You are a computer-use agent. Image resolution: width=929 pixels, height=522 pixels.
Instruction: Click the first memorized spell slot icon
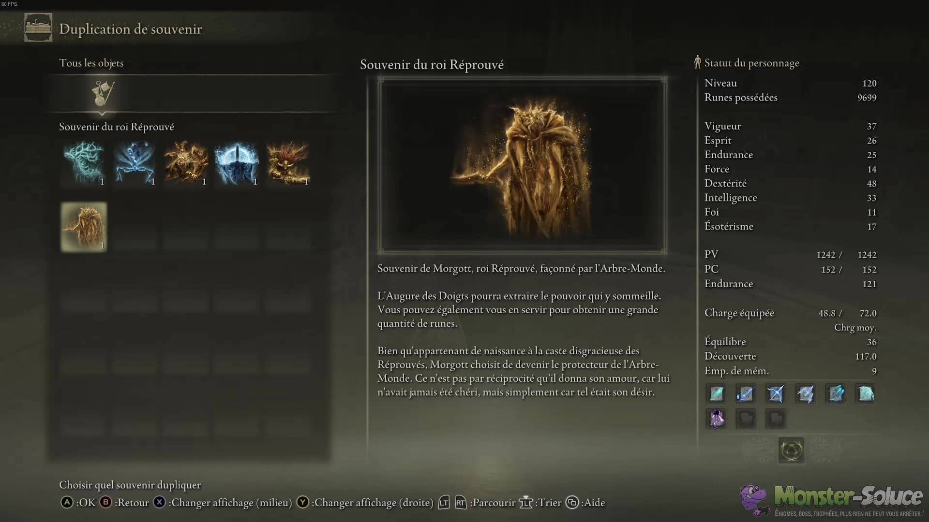[716, 393]
